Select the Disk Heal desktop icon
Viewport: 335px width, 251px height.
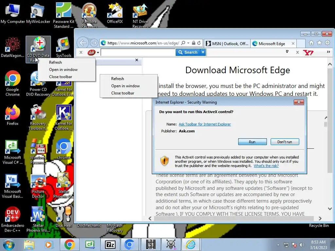(63, 217)
